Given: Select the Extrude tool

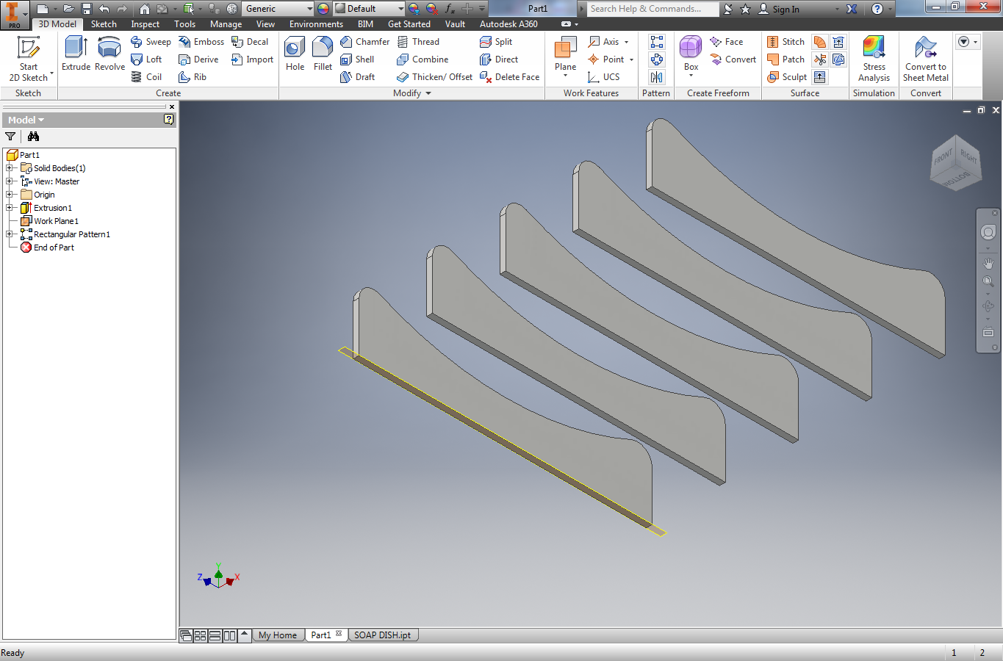Looking at the screenshot, I should coord(76,54).
